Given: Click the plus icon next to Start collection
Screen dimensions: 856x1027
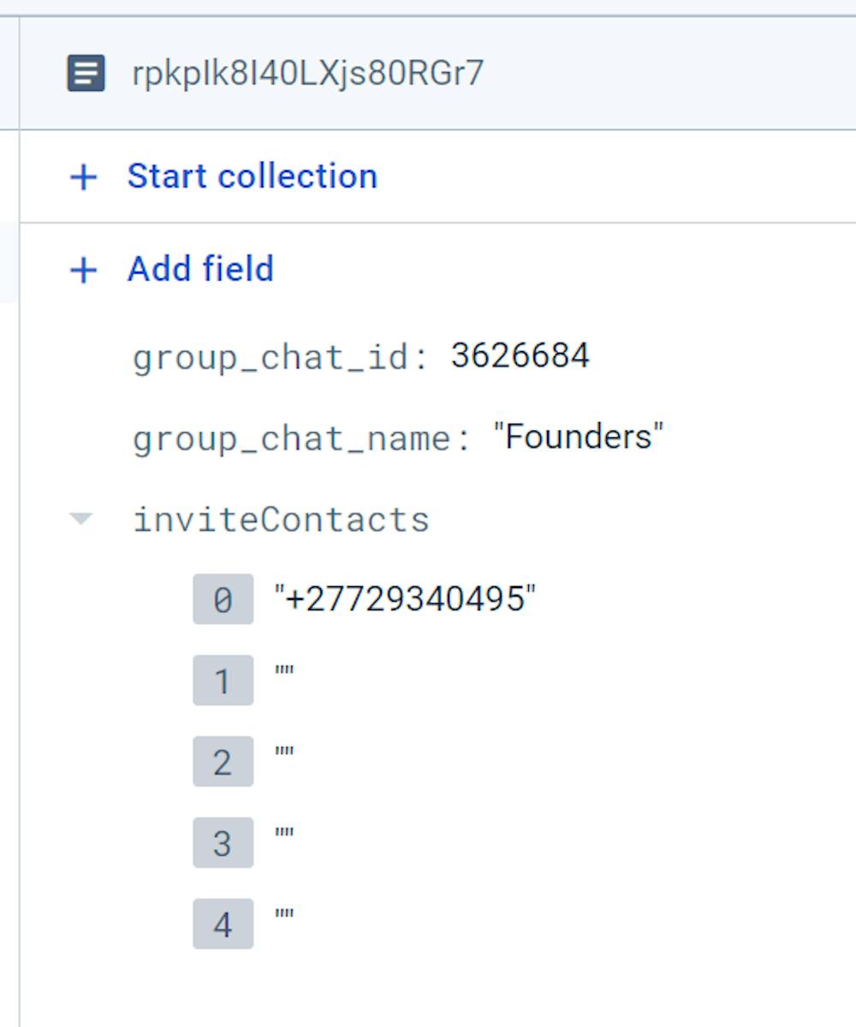Looking at the screenshot, I should pyautogui.click(x=84, y=177).
